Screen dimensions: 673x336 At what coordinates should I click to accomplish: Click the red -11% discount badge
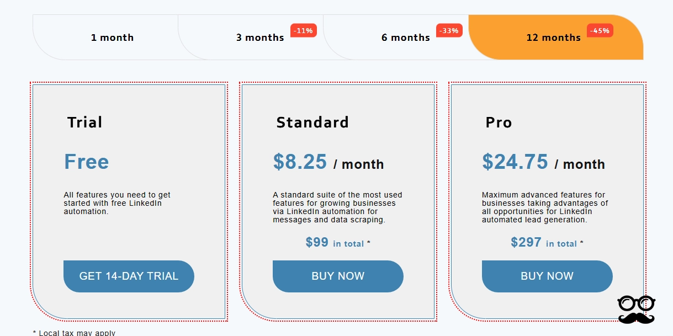coord(304,30)
